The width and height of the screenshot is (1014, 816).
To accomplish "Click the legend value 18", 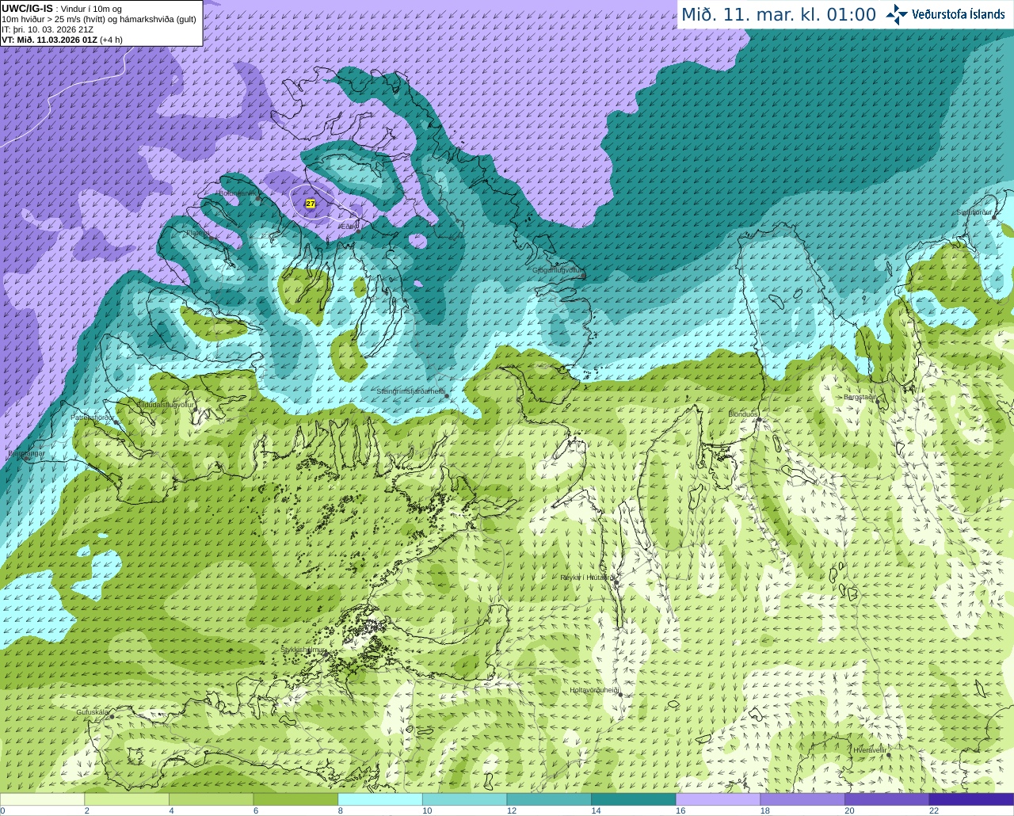I will click(764, 810).
